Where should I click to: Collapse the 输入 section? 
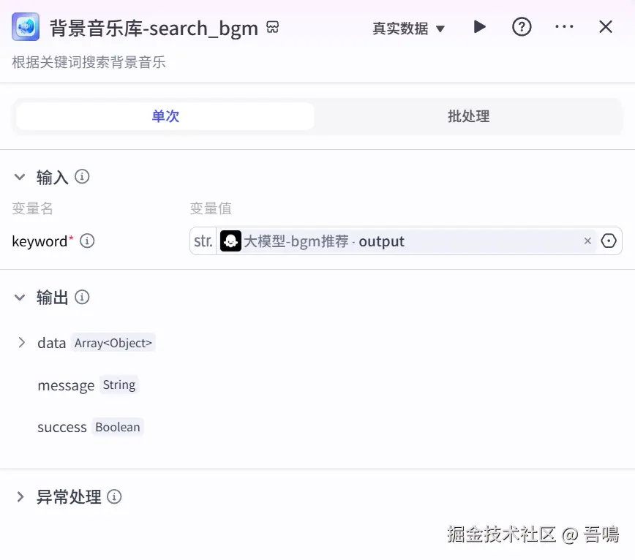[x=20, y=177]
